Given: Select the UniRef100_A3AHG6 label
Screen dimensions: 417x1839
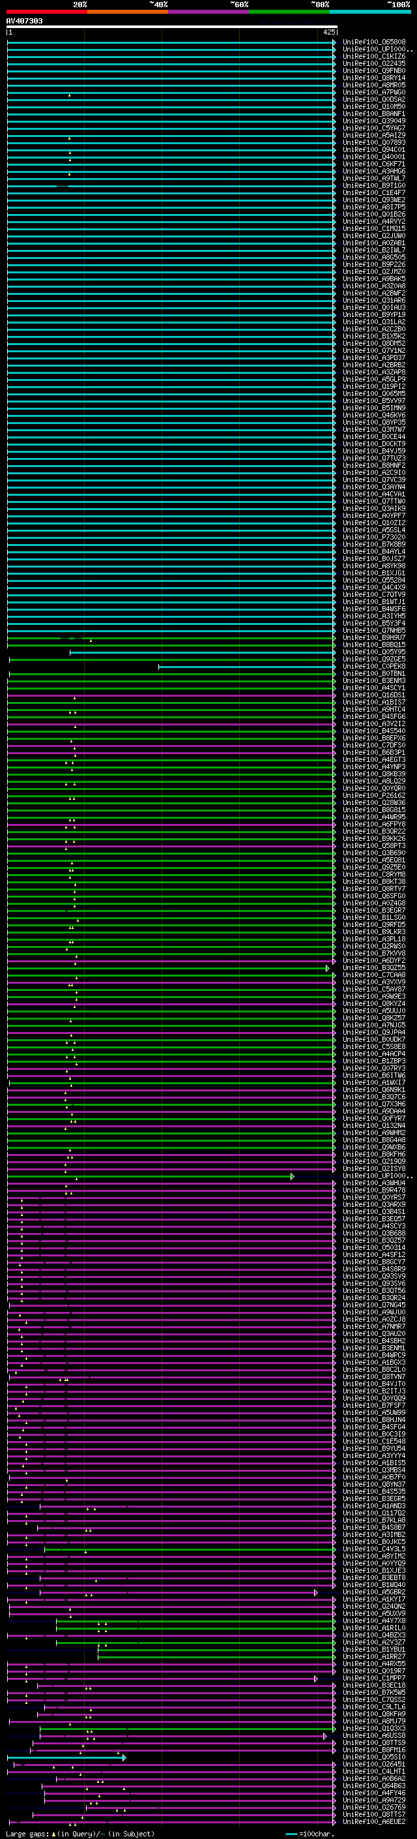Looking at the screenshot, I should tap(374, 171).
